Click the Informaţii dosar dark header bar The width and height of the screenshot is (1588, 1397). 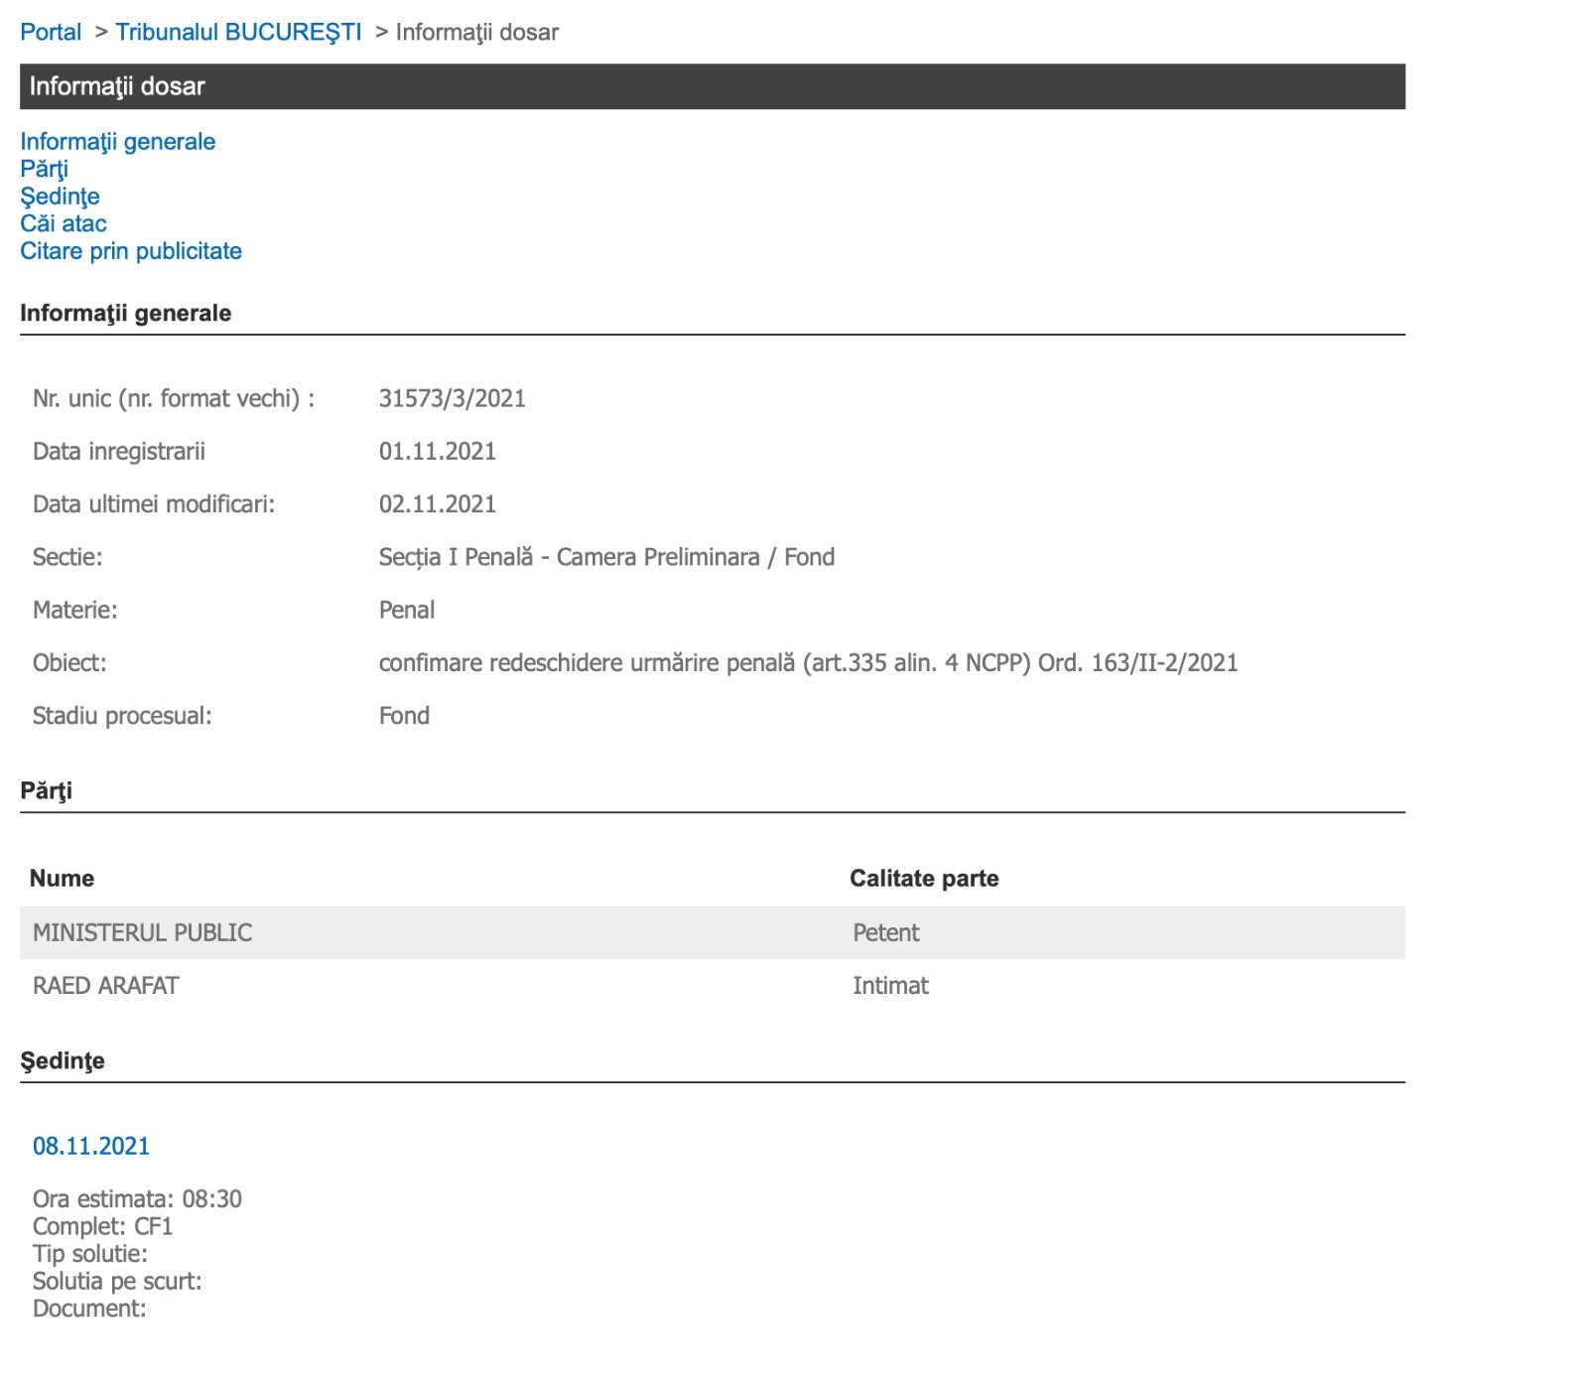click(x=713, y=86)
